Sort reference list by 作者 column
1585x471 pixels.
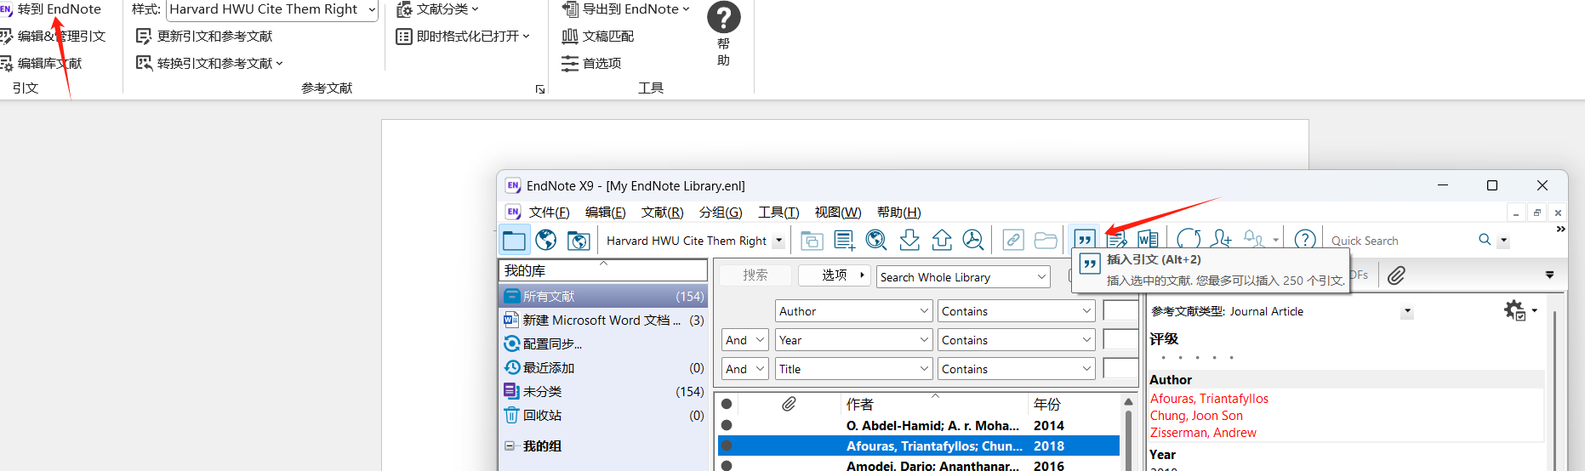pyautogui.click(x=934, y=404)
